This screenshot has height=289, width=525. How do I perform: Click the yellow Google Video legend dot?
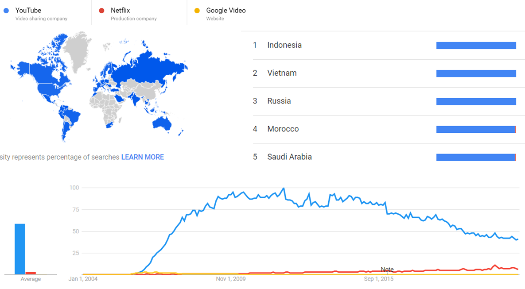pyautogui.click(x=197, y=11)
